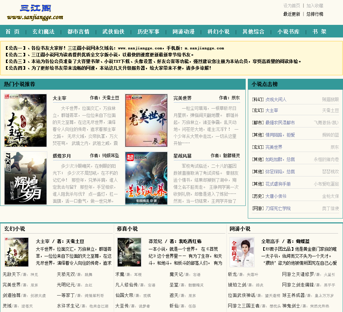The height and width of the screenshot is (312, 343).
Task: Open the 辉煌岁月 title link
Action: tap(62, 156)
